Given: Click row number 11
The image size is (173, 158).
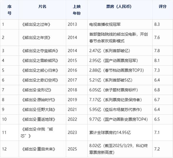Looking at the screenshot, I should [4, 133].
